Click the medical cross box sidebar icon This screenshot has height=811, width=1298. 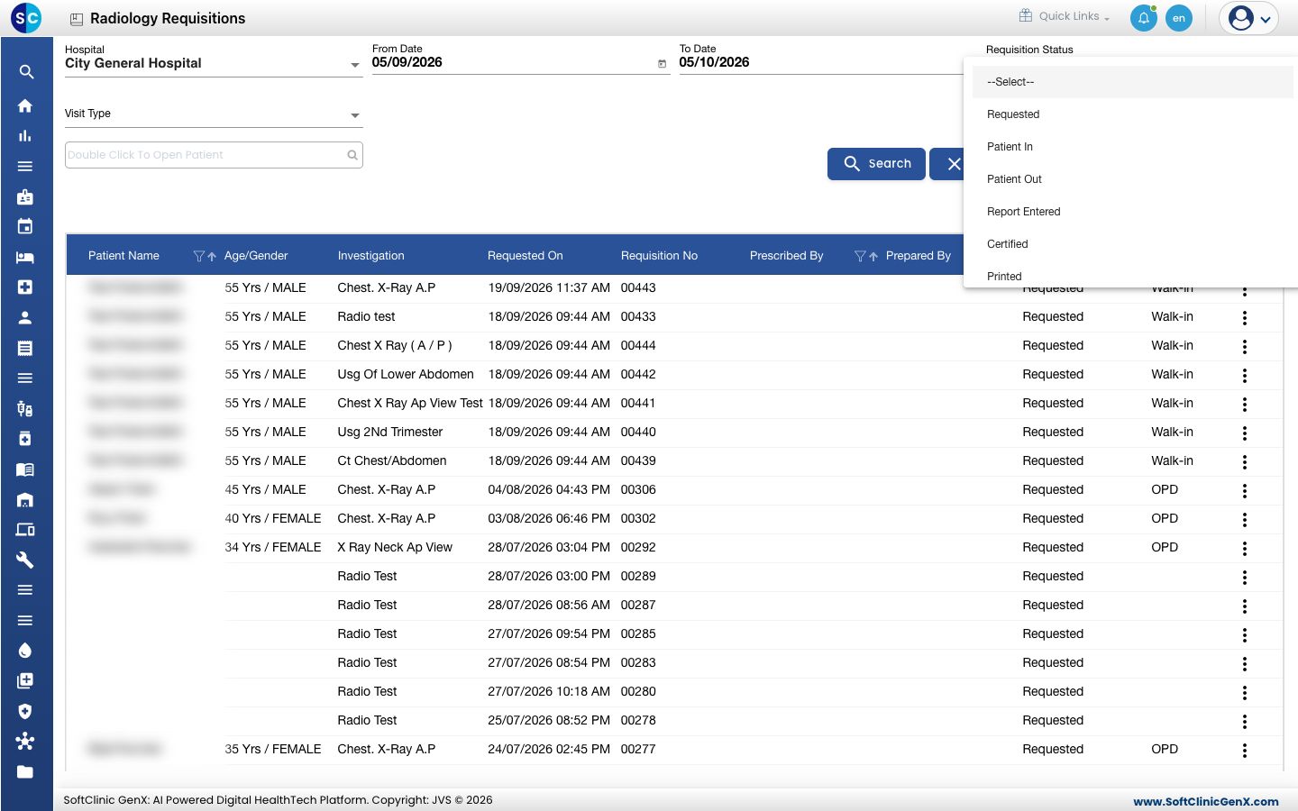pos(25,287)
